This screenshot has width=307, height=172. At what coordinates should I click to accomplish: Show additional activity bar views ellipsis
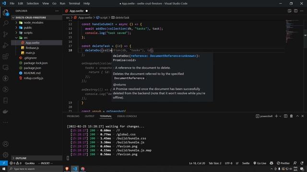point(5,122)
